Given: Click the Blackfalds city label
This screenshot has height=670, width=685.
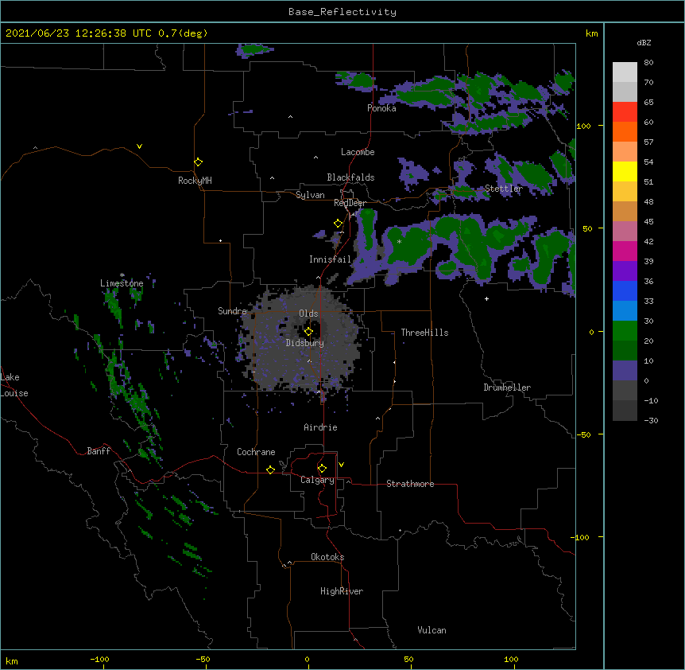Looking at the screenshot, I should click(x=350, y=177).
